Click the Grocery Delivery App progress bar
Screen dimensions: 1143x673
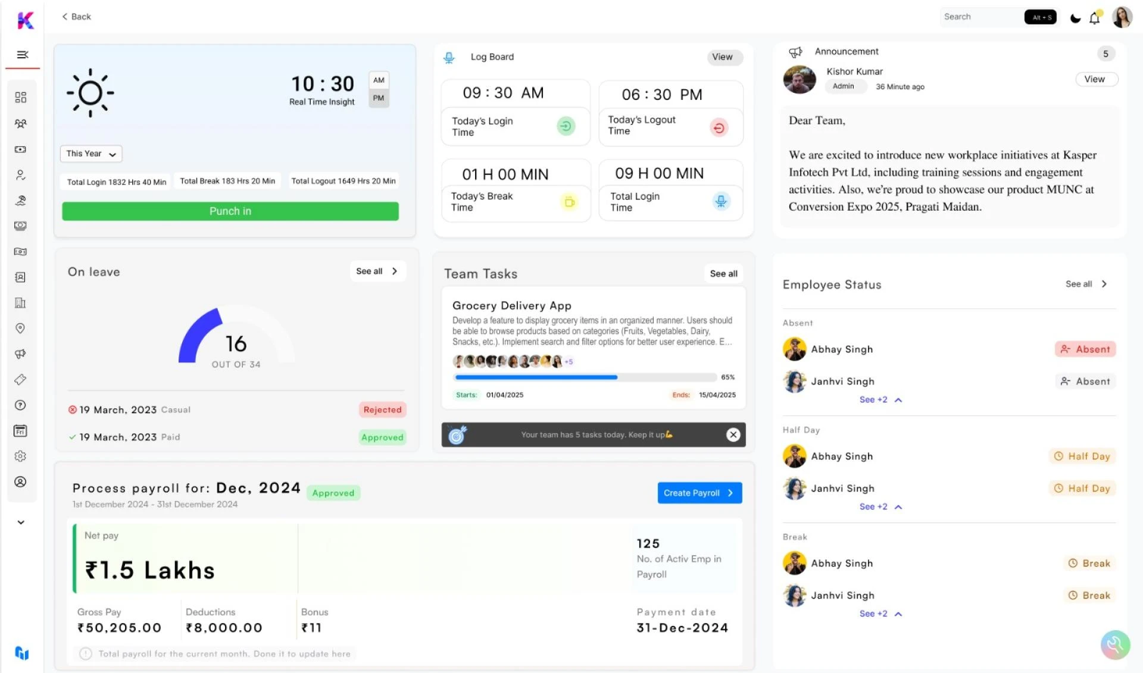[585, 377]
